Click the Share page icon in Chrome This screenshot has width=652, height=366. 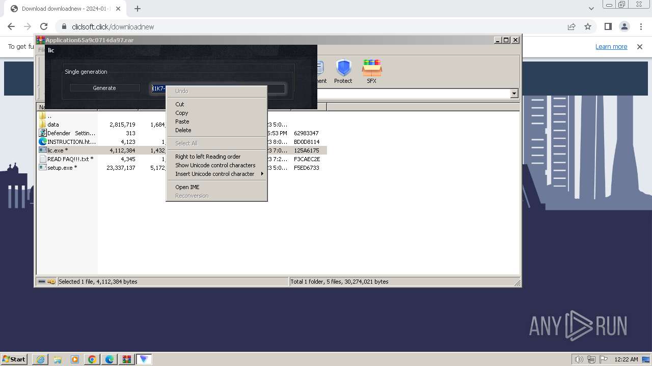(x=572, y=26)
